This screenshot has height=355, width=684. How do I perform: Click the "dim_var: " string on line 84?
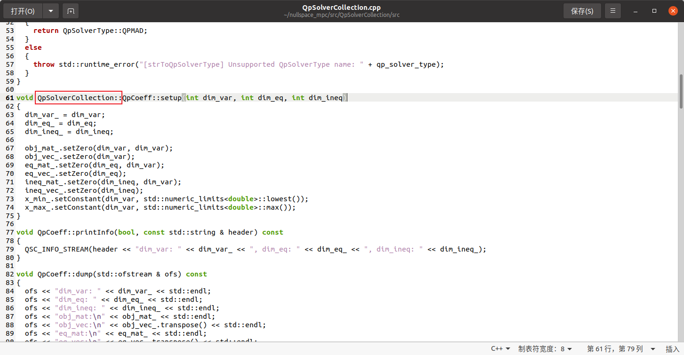click(x=78, y=291)
